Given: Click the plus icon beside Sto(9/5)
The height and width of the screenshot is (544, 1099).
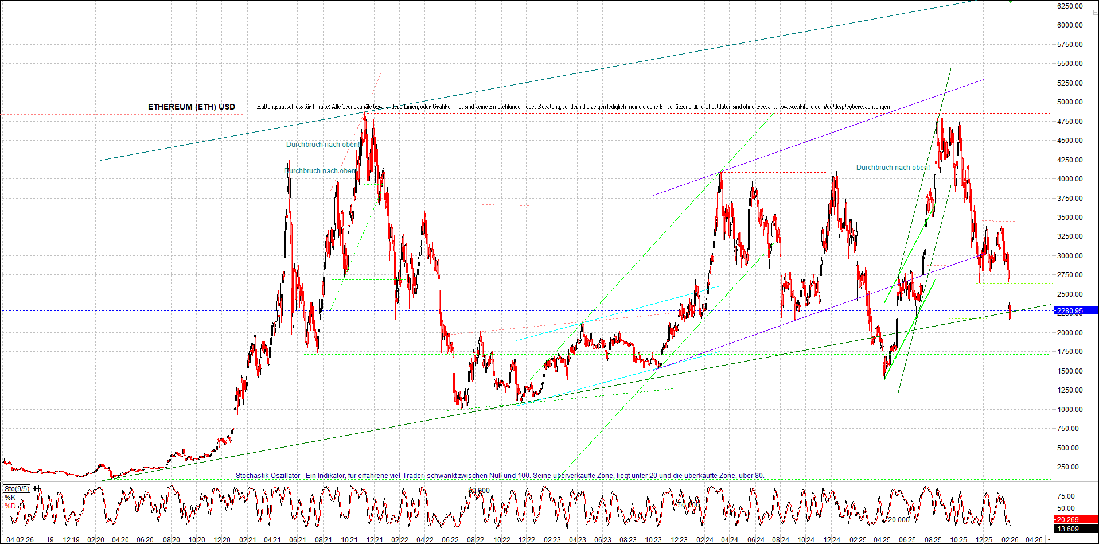Looking at the screenshot, I should (x=36, y=489).
